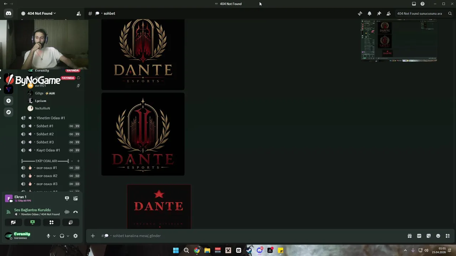This screenshot has height=256, width=456.
Task: Open Steam from the taskbar
Action: [x=249, y=250]
